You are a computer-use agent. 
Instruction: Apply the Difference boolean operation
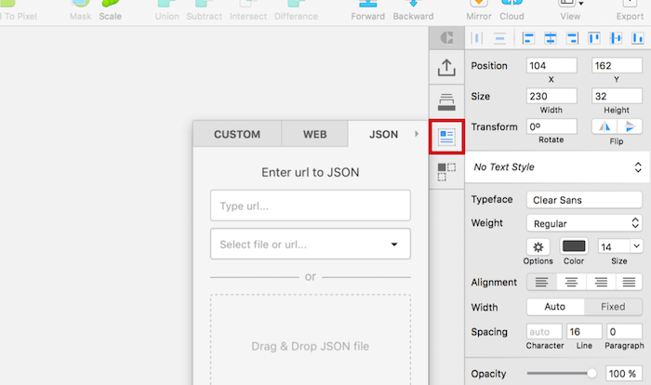(296, 4)
